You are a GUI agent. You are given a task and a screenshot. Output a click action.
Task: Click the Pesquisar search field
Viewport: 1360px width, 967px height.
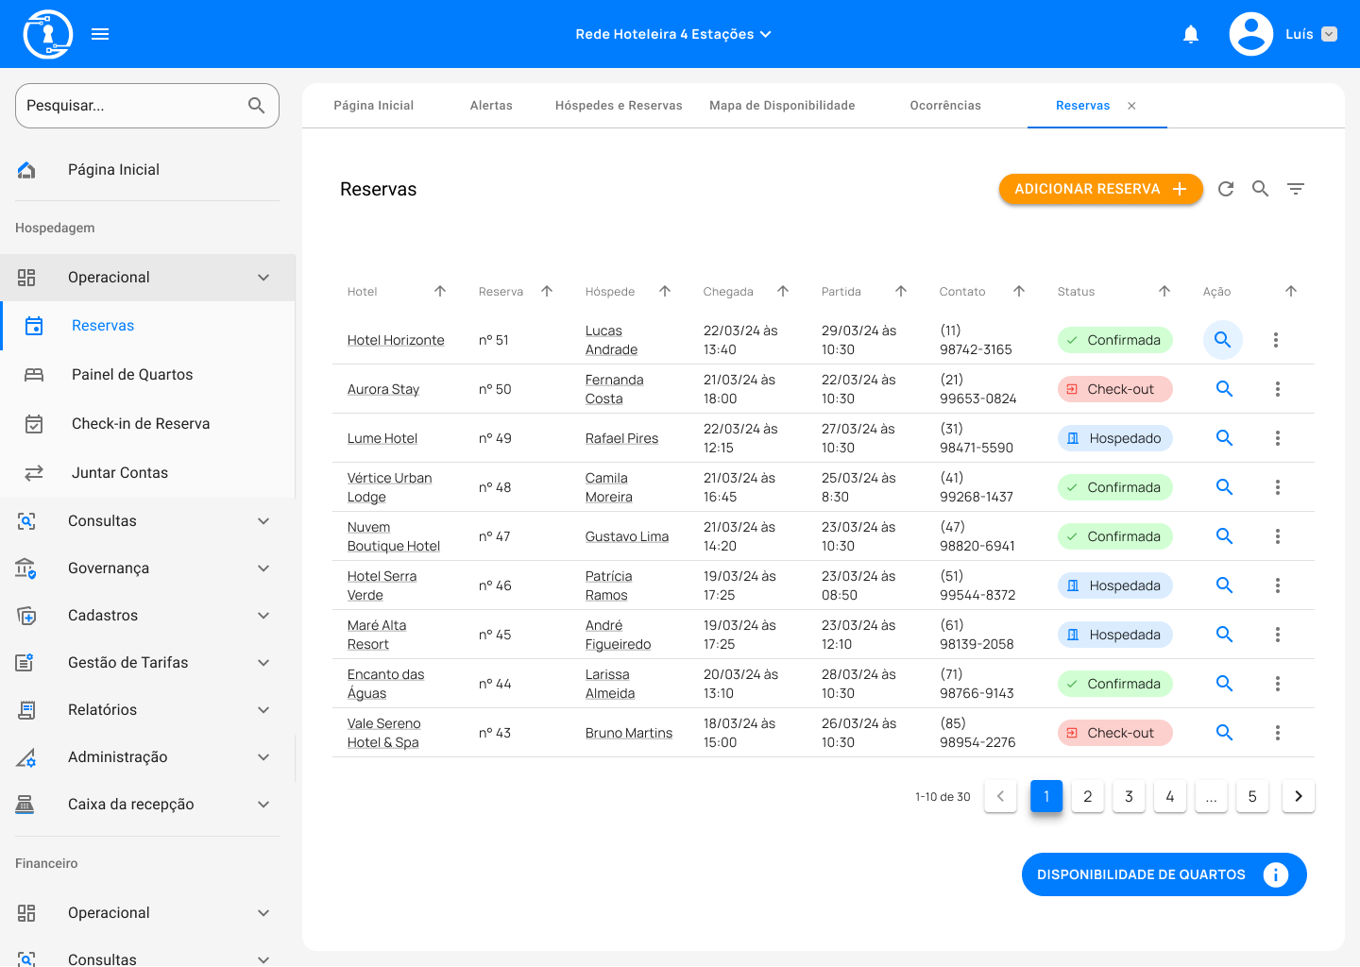(132, 106)
